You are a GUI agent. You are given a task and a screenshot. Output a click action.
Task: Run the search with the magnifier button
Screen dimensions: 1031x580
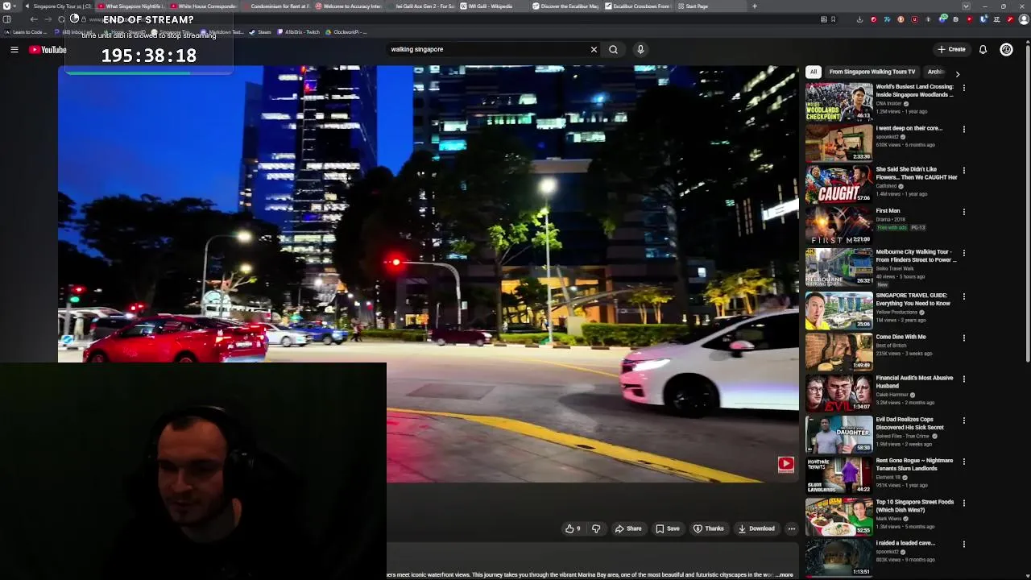(613, 49)
